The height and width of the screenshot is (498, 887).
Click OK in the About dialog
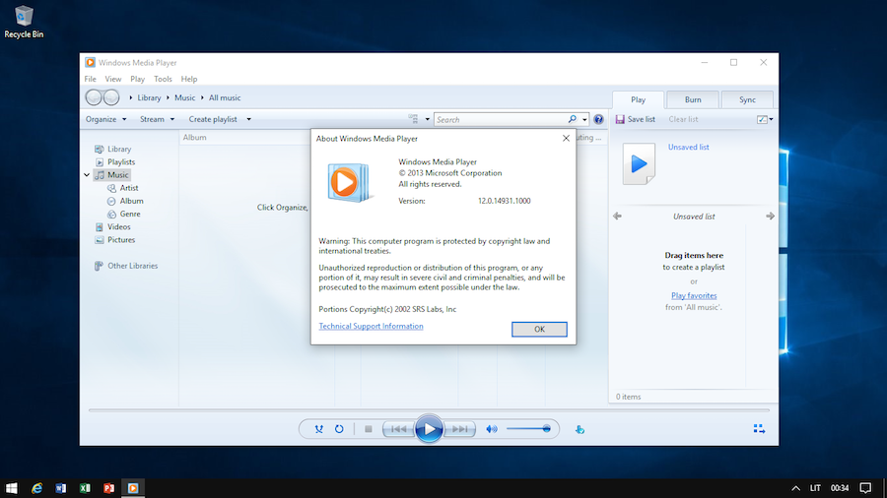click(539, 329)
